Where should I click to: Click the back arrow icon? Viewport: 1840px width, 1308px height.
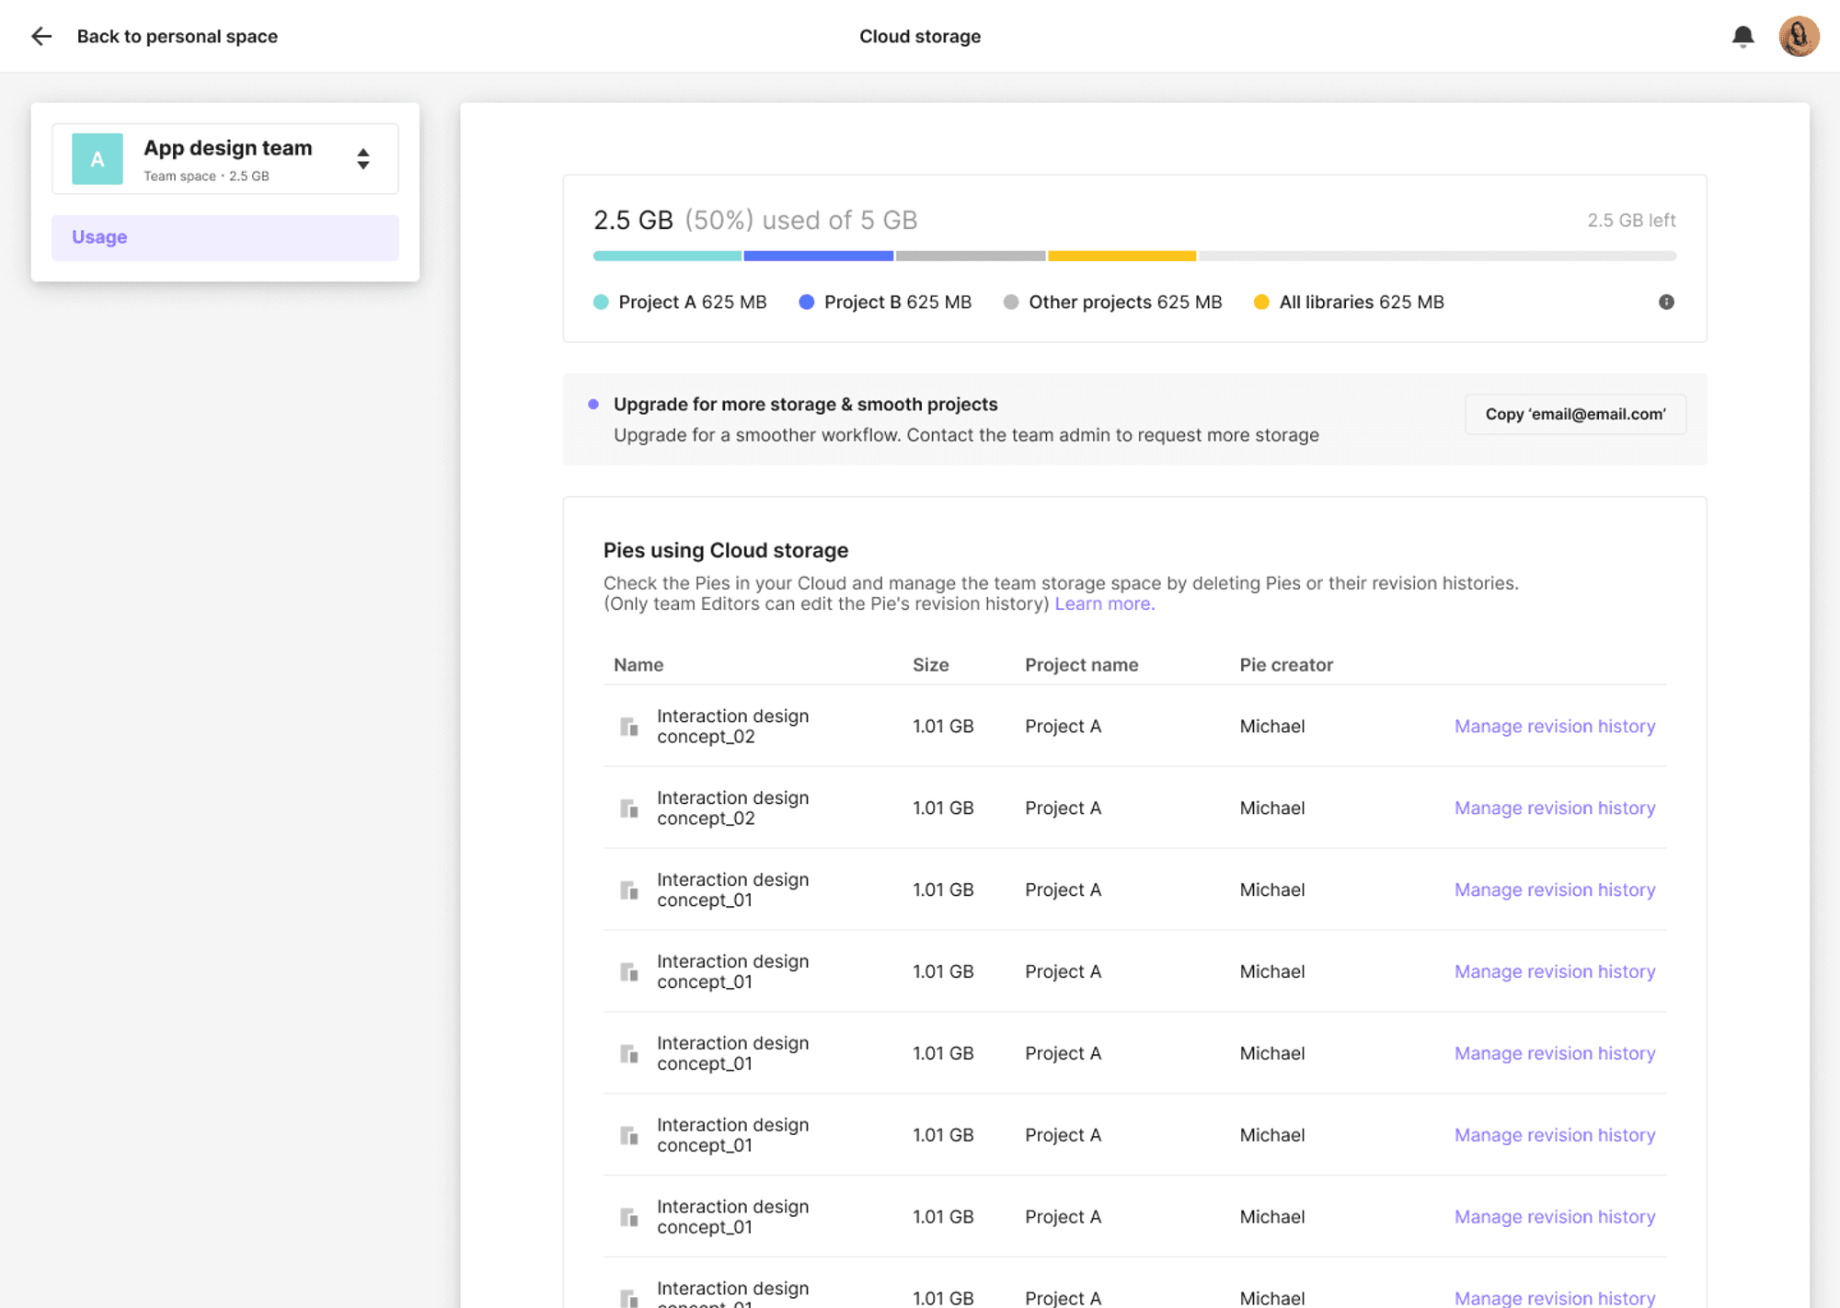tap(41, 36)
